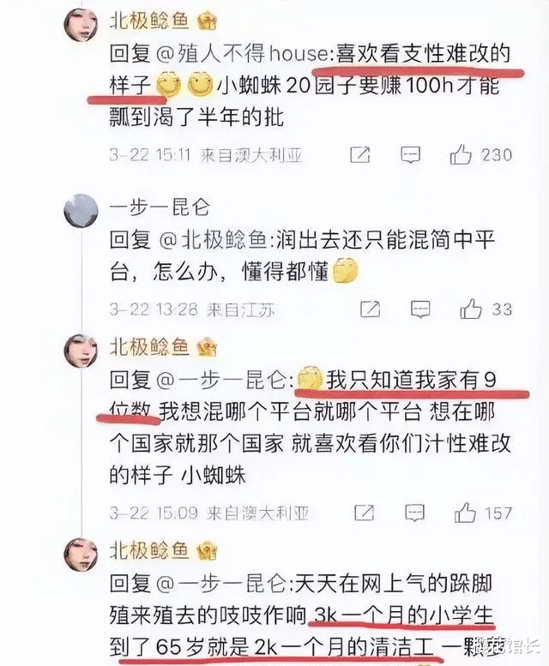Viewport: 549px width, 666px height.
Task: Open the username 一步一昆仑 profile
Action: 160,207
